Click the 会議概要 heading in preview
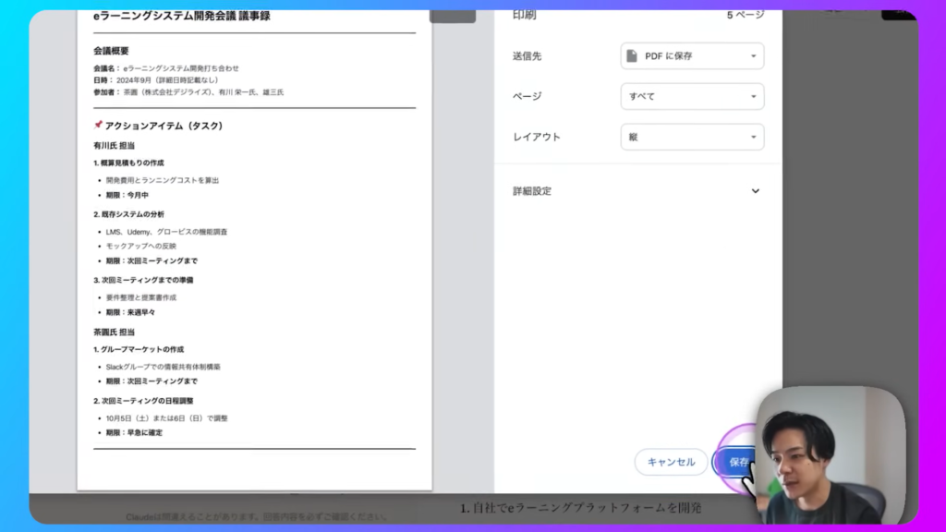Image resolution: width=946 pixels, height=532 pixels. click(x=111, y=51)
